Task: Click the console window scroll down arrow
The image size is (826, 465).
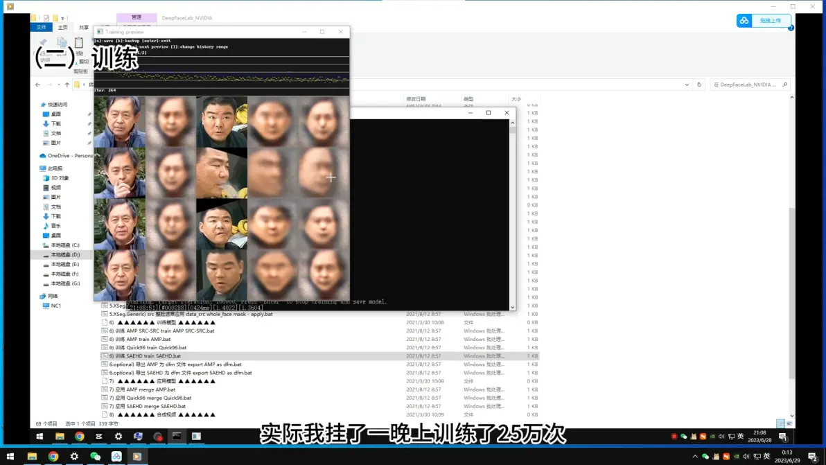Action: click(513, 307)
